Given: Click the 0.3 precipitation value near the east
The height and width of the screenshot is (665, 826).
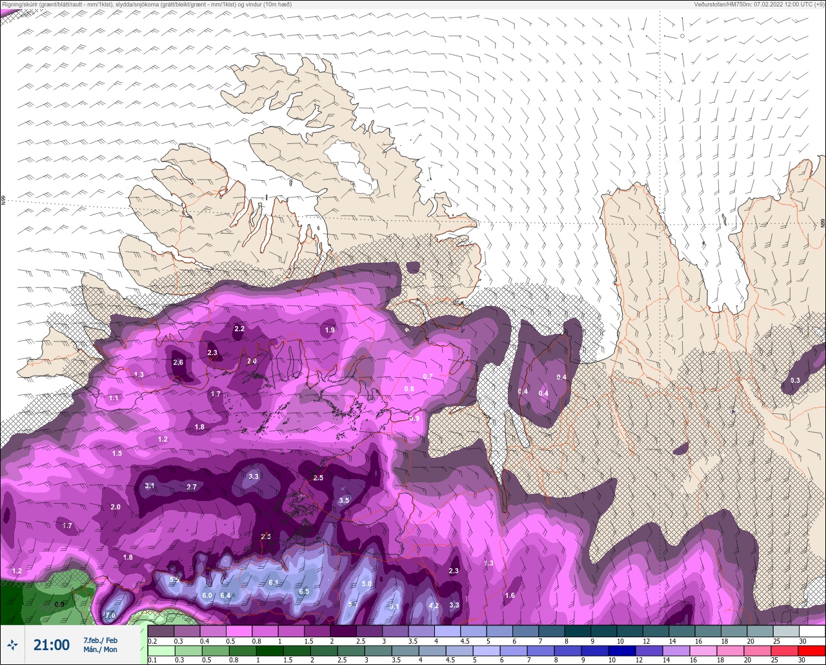Looking at the screenshot, I should coord(795,380).
